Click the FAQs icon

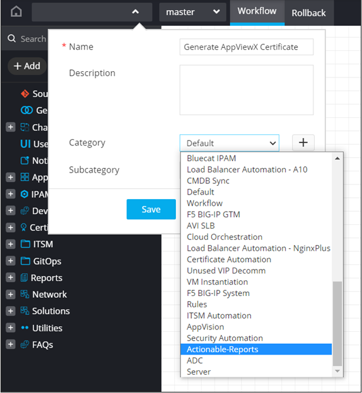(x=25, y=345)
